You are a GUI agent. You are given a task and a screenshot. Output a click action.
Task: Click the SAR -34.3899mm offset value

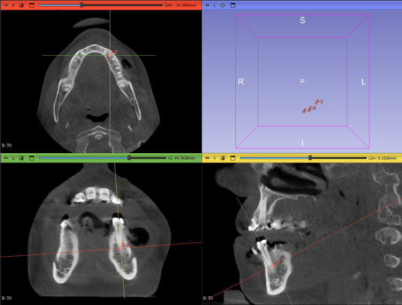[x=181, y=5]
